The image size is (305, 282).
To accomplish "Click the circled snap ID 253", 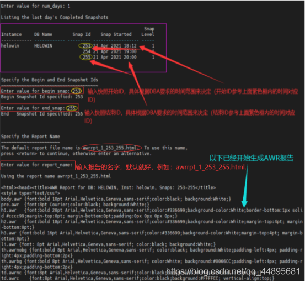I will (86, 46).
